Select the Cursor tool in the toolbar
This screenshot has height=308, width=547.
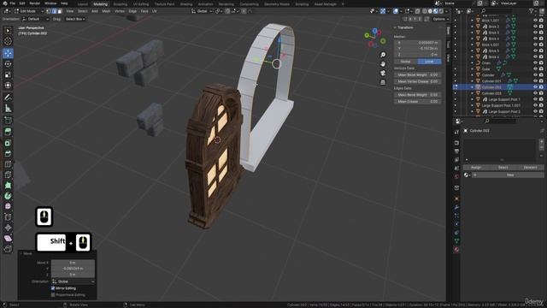coord(8,41)
